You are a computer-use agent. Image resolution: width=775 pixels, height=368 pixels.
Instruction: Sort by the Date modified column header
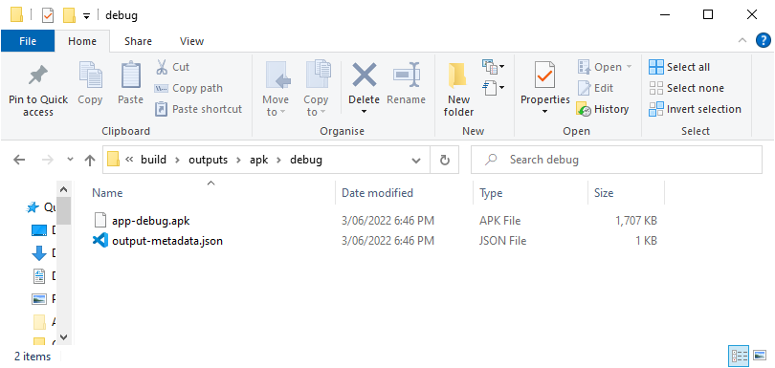(378, 193)
